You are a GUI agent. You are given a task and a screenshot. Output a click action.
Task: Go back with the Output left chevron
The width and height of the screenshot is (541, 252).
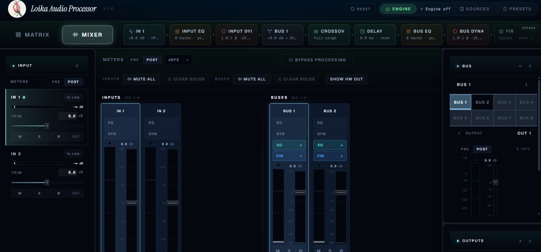[x=459, y=133]
